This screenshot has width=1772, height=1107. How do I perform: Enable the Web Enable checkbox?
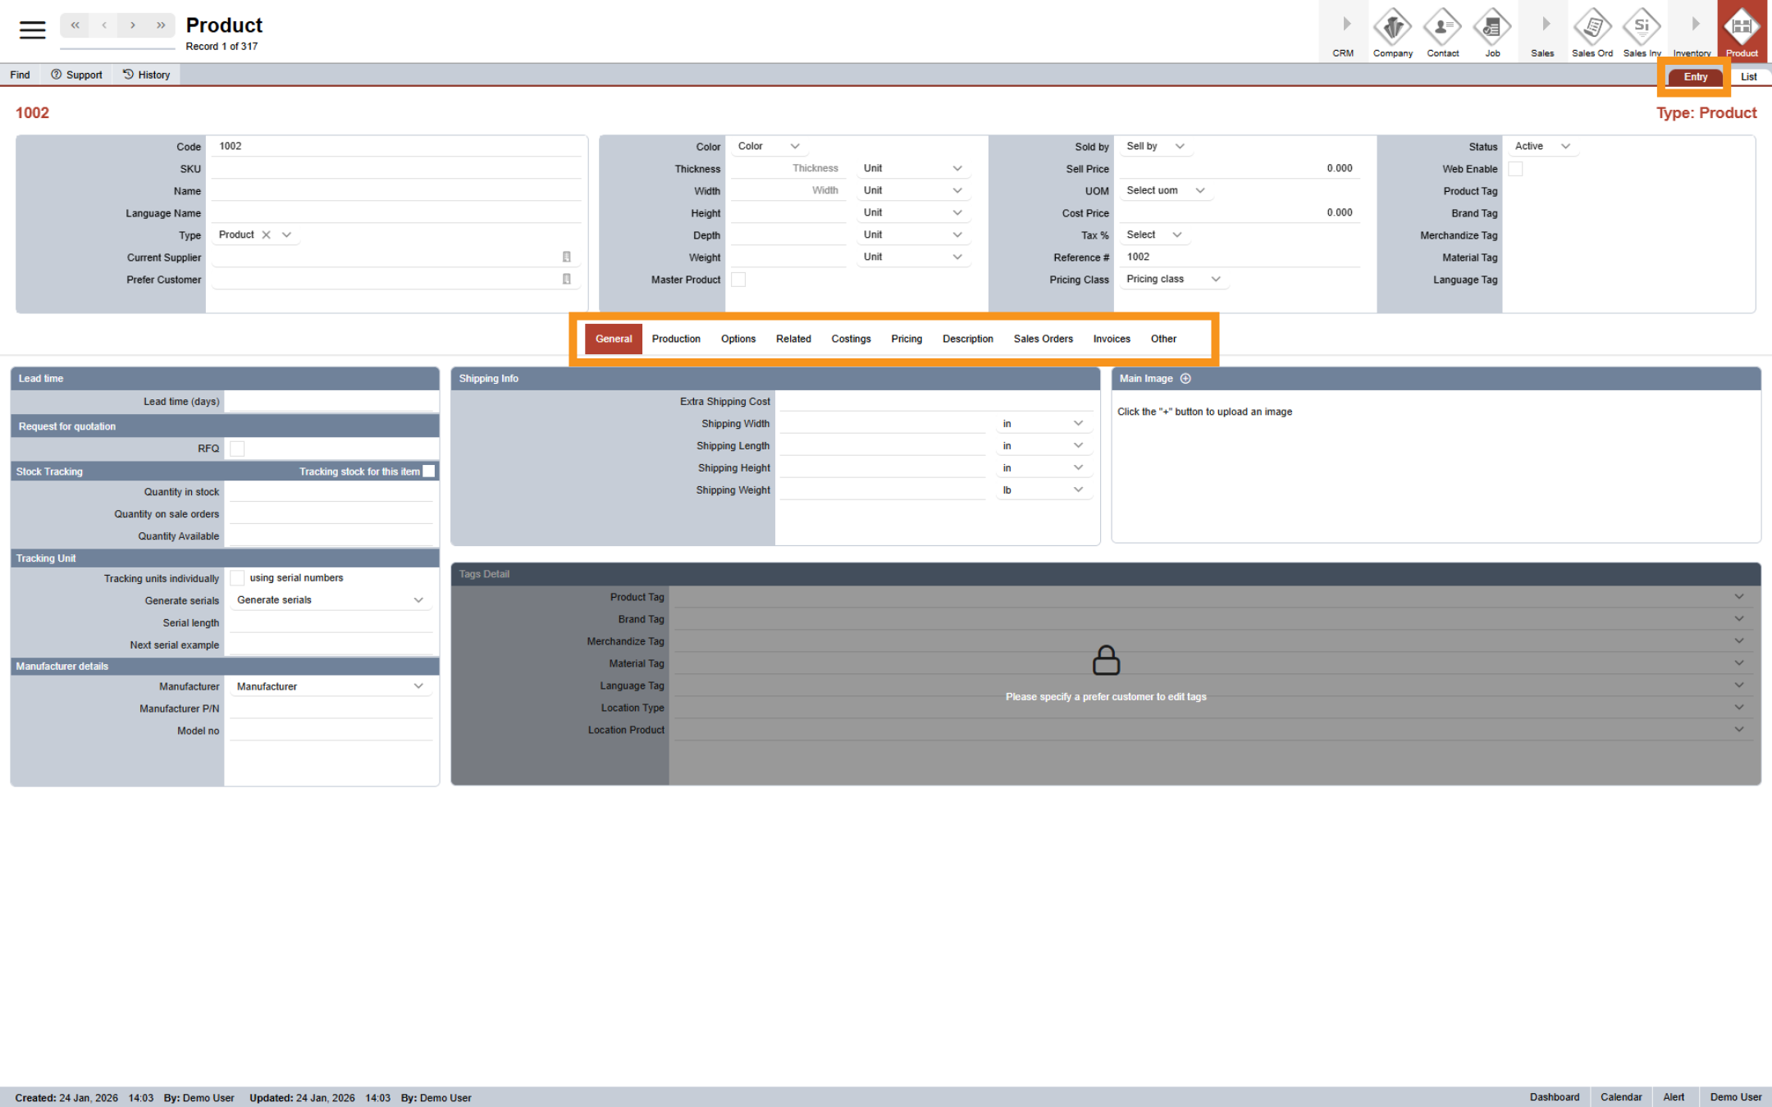coord(1515,168)
